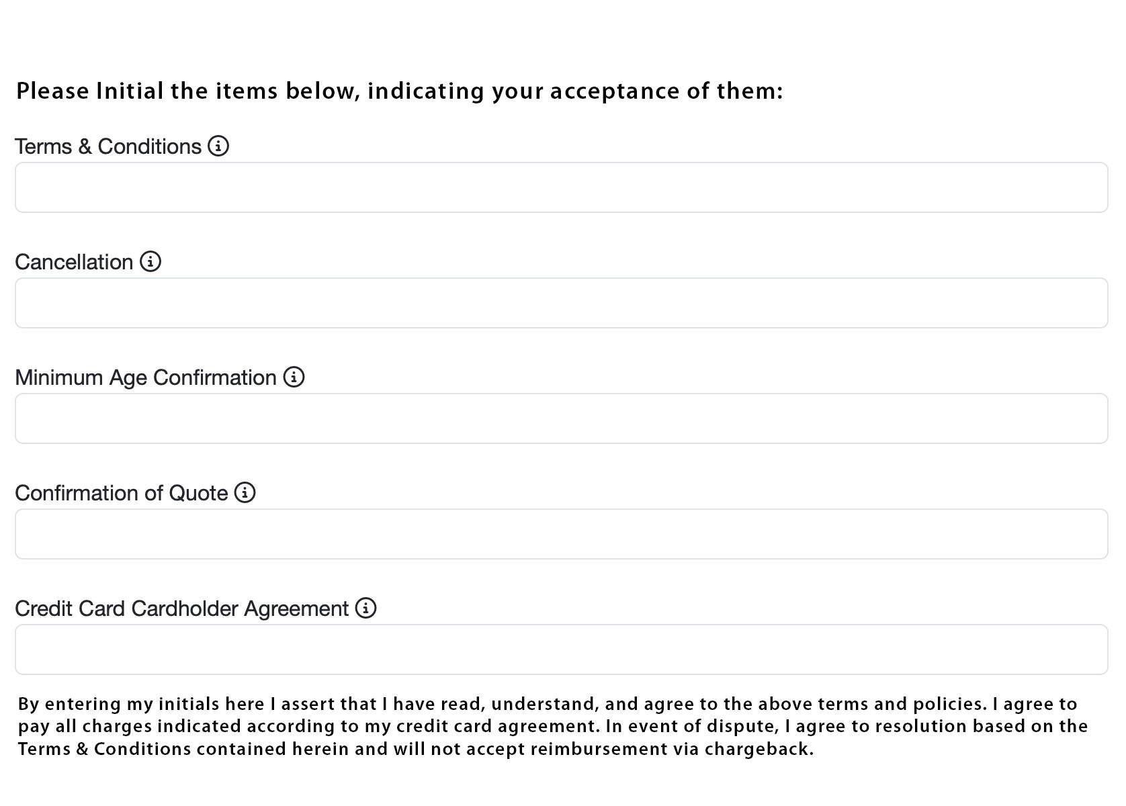The width and height of the screenshot is (1126, 806).
Task: Click the "Minimum Age Confirmation" label text
Action: [x=146, y=377]
